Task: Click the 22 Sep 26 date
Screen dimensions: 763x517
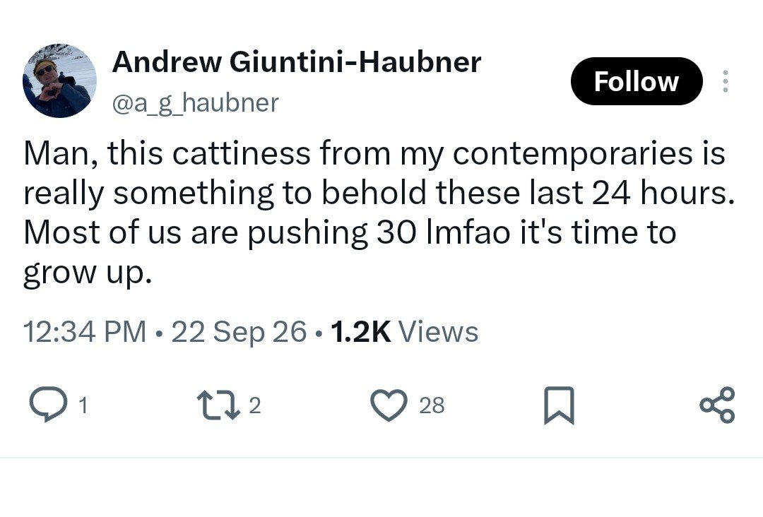Action: coord(239,332)
